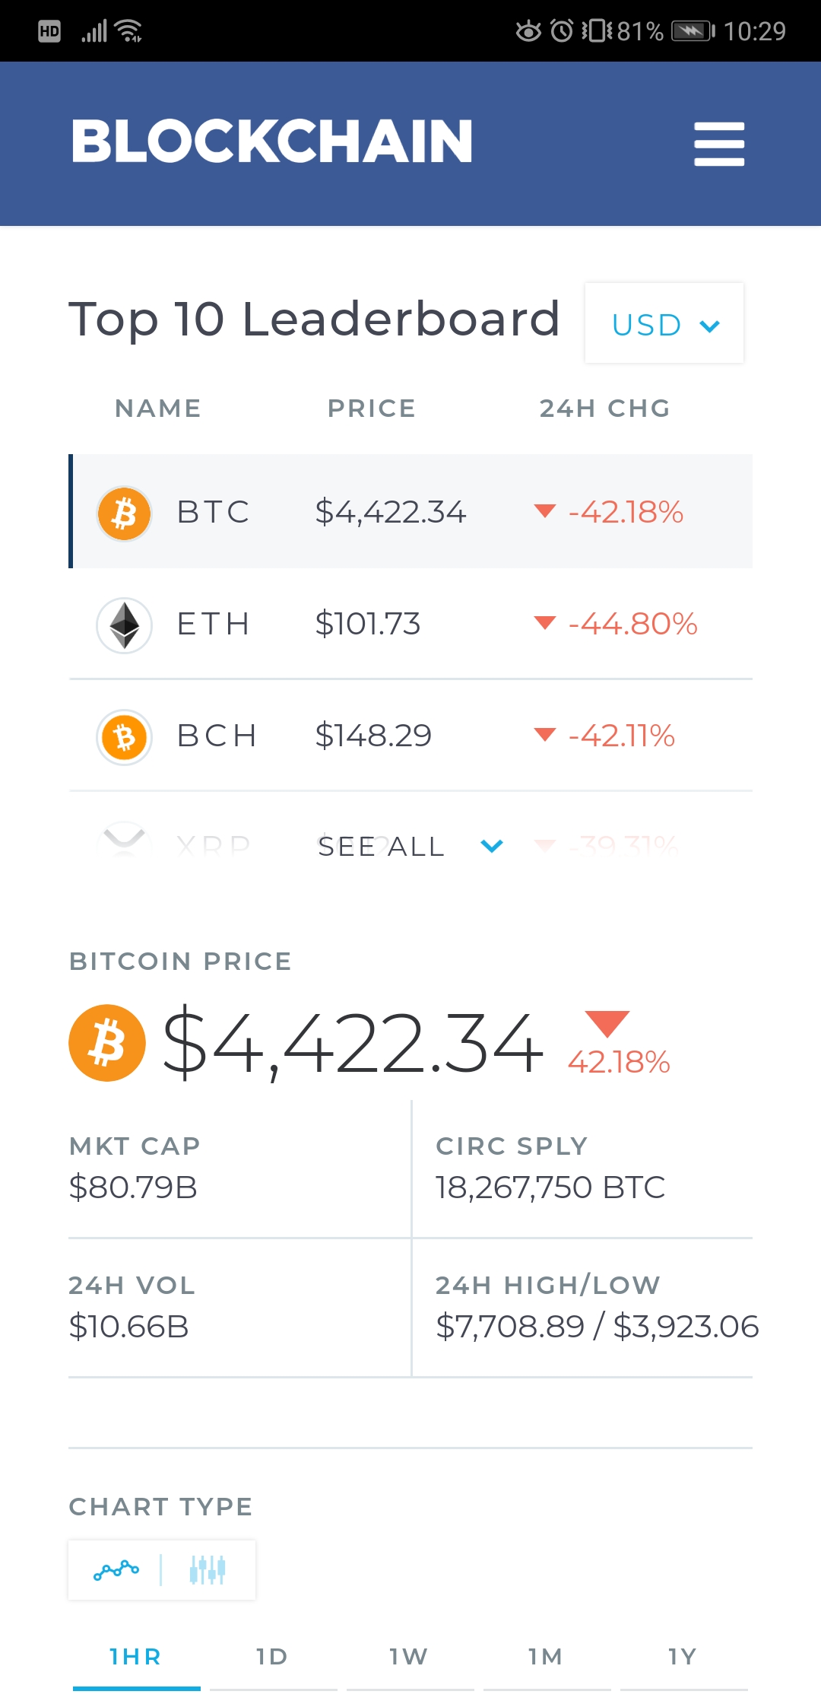
Task: Tap the Bitcoin icon in BTC row
Action: (x=125, y=513)
